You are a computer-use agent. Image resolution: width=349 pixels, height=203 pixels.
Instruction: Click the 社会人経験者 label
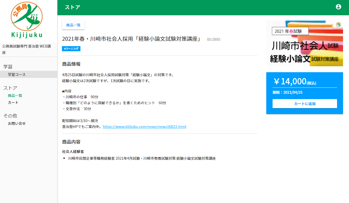click(x=73, y=151)
